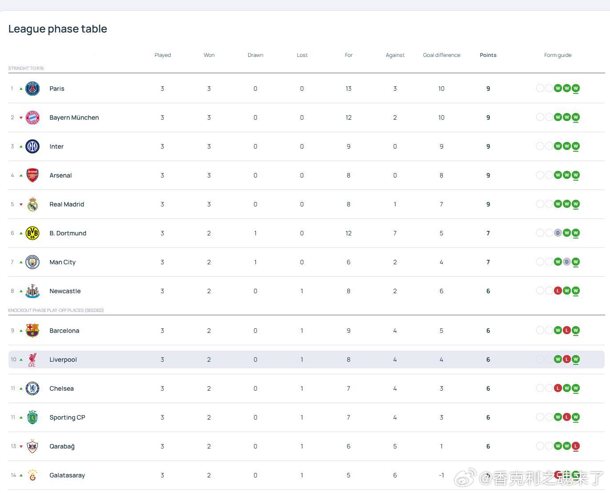Click the Galatasaray club crest

(x=32, y=475)
